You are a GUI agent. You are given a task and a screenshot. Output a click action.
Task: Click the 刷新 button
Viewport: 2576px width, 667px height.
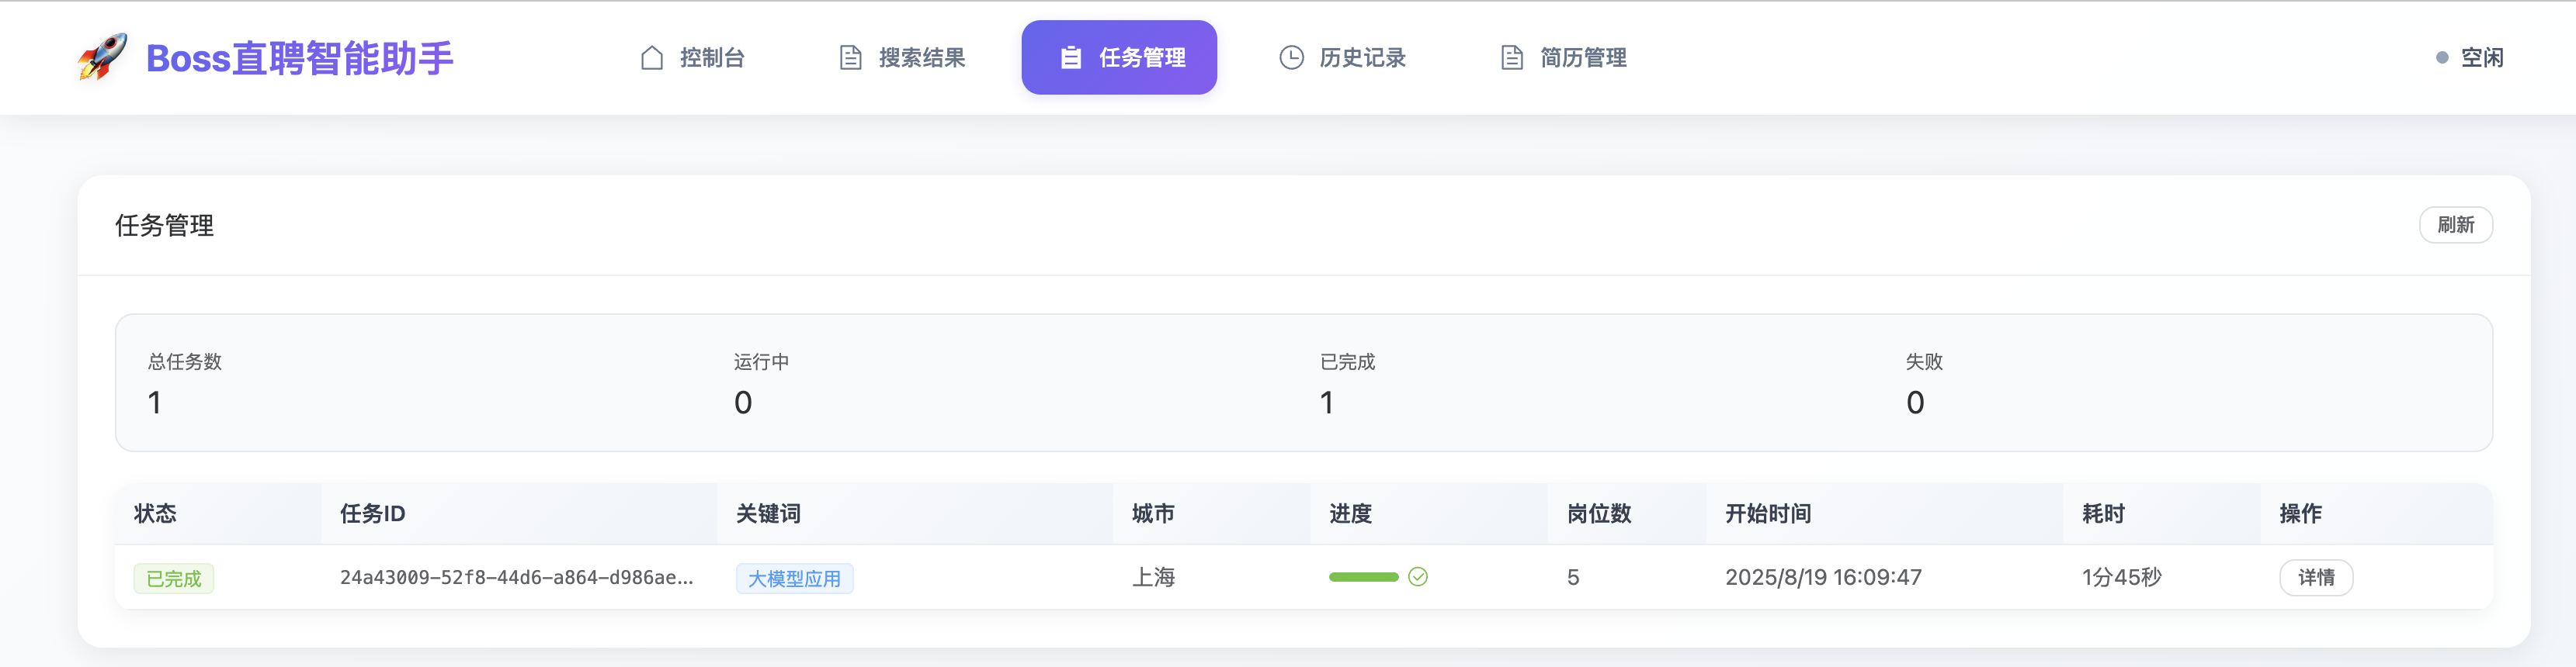(2455, 225)
